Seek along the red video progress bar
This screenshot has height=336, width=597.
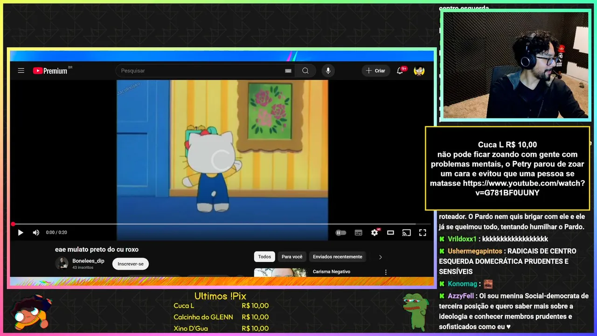pos(222,224)
